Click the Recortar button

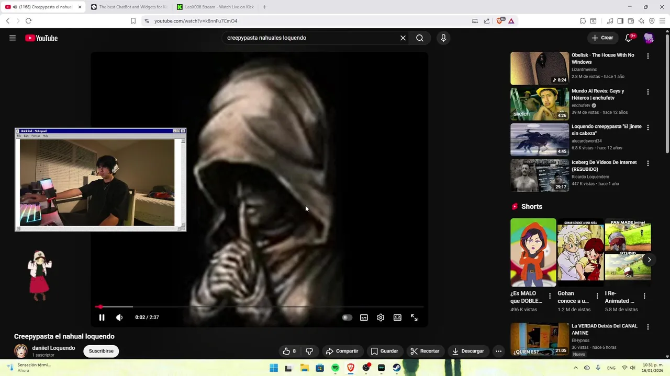[x=425, y=351]
